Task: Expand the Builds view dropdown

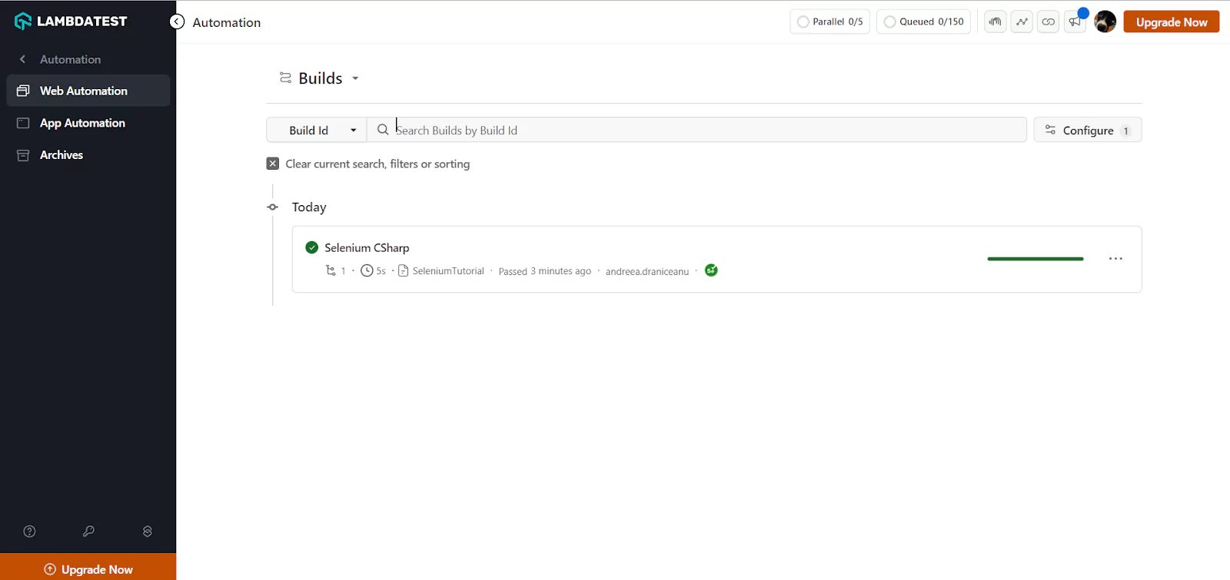Action: tap(355, 78)
